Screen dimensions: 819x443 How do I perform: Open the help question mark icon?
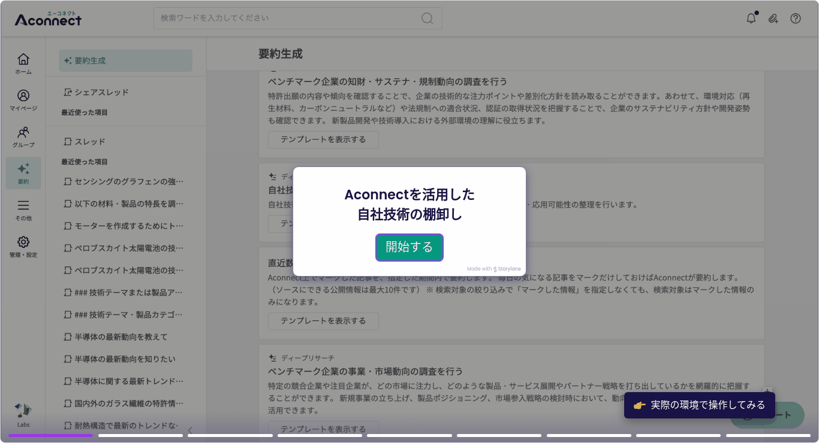point(795,18)
